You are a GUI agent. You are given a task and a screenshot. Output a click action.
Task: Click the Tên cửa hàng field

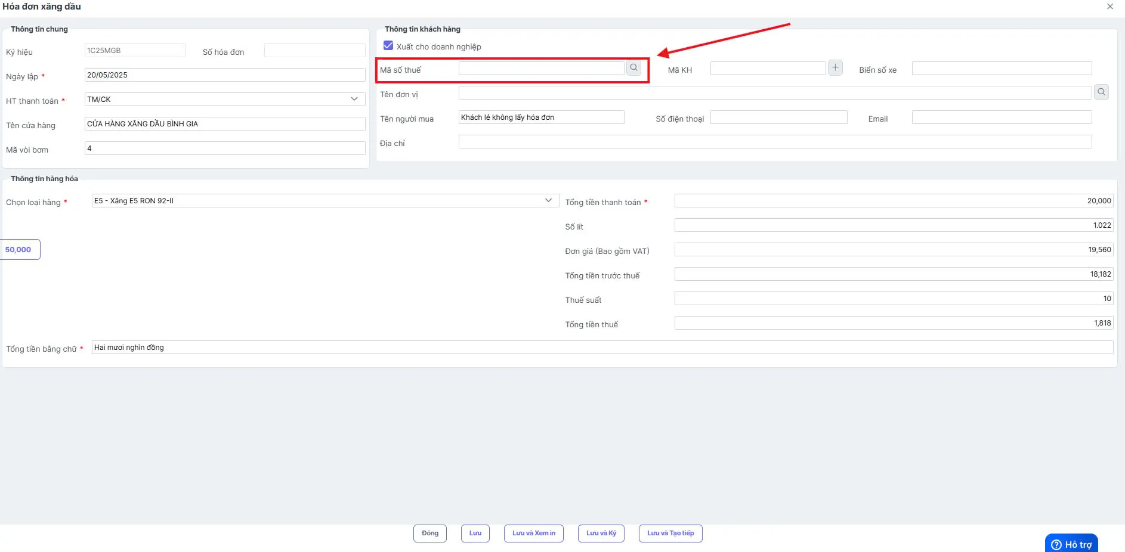point(225,123)
